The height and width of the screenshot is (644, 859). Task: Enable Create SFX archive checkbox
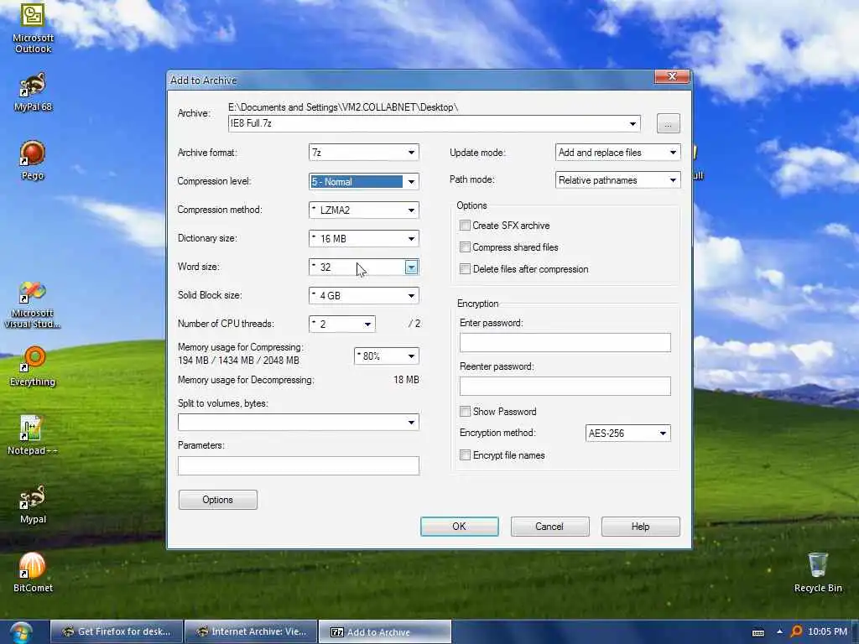tap(465, 226)
